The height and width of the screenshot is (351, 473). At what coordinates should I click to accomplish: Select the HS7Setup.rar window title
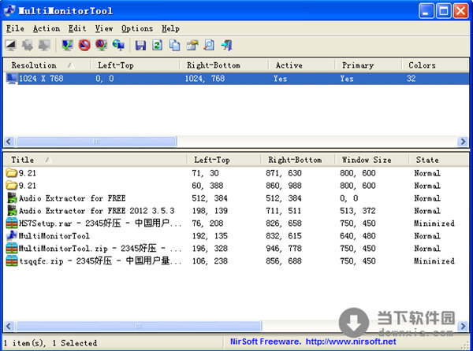tap(100, 224)
